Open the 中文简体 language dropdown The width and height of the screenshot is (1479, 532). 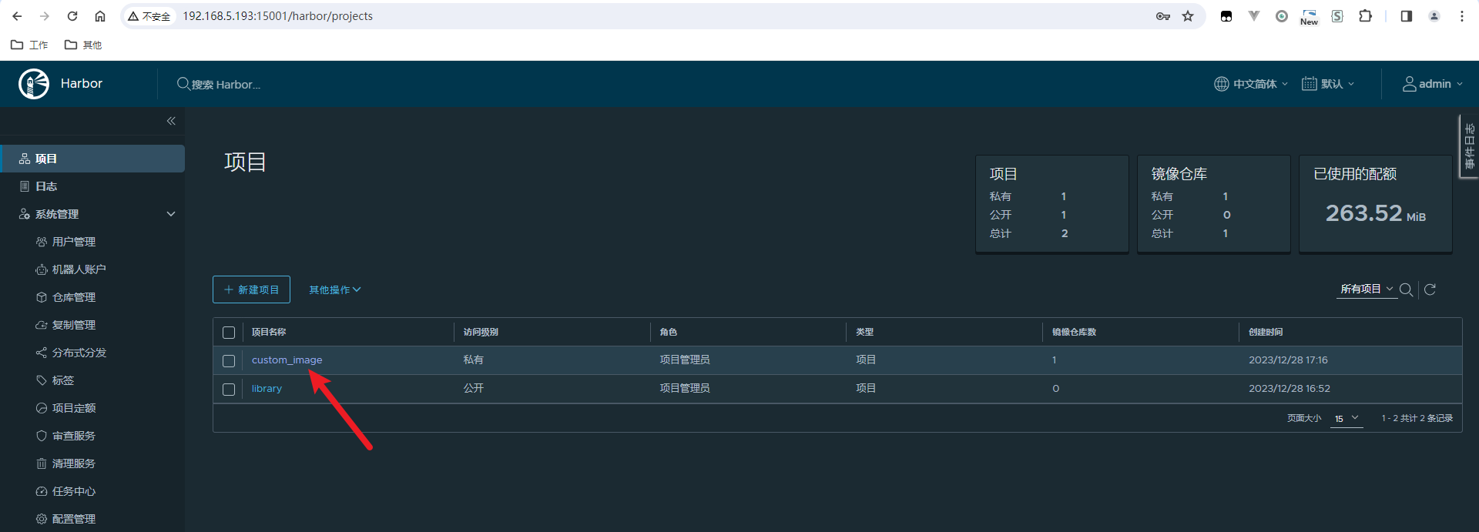(1252, 84)
